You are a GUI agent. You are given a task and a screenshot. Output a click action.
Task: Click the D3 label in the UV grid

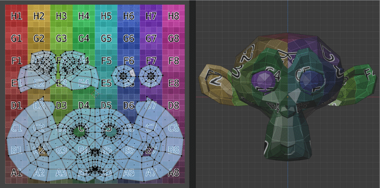pyautogui.click(x=61, y=106)
